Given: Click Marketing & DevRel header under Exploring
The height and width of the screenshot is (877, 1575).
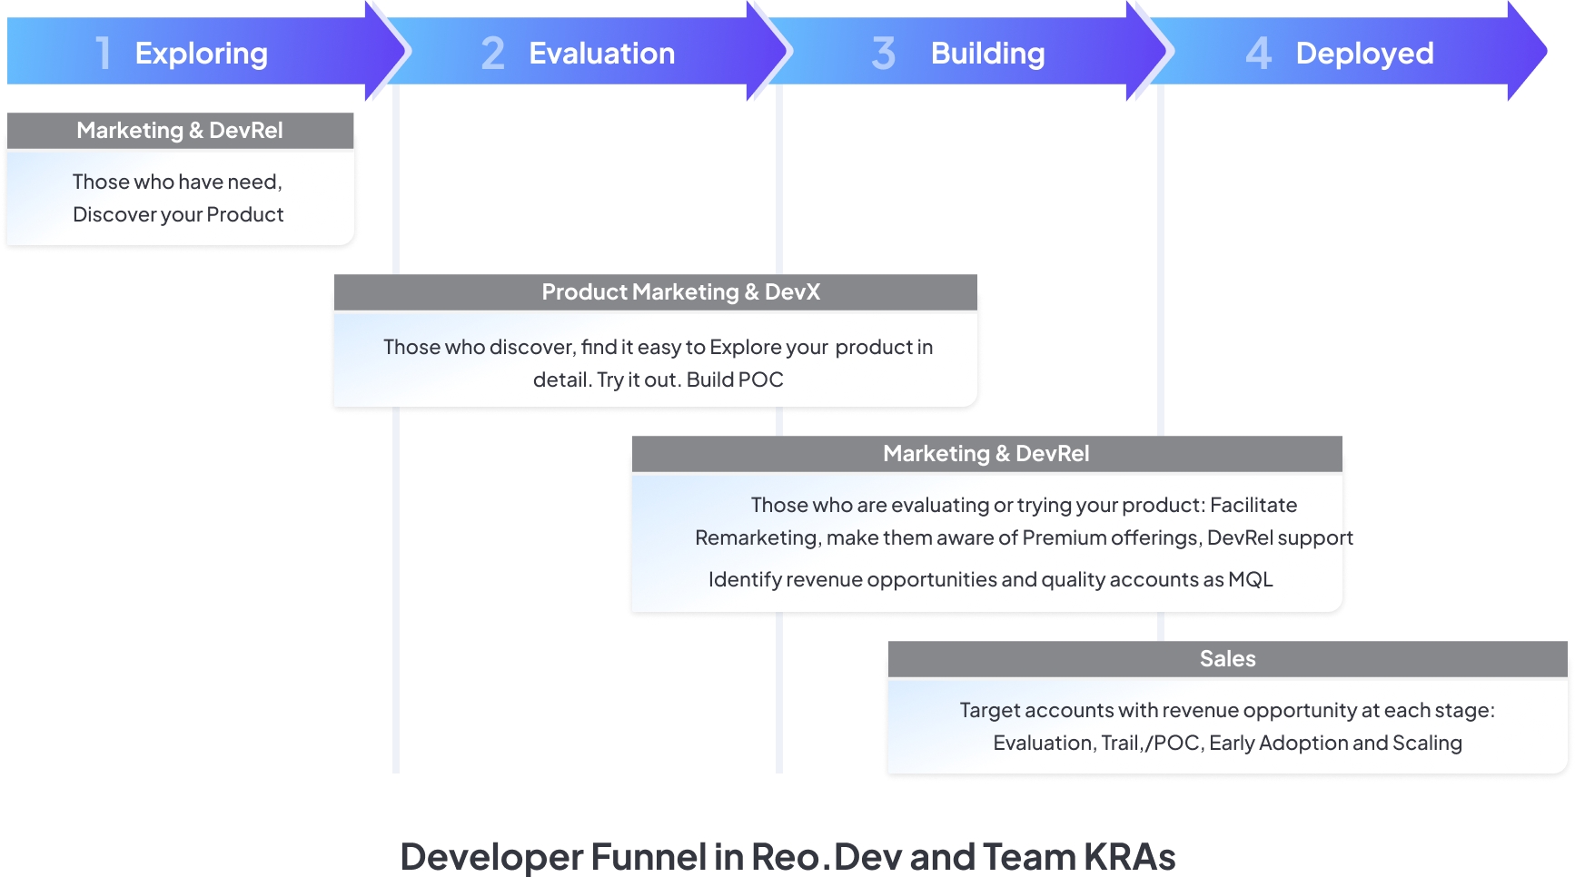Looking at the screenshot, I should click(x=180, y=131).
